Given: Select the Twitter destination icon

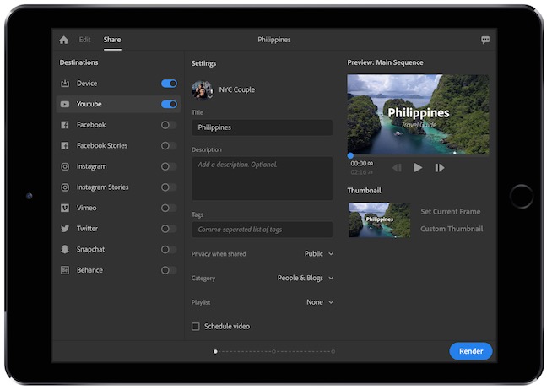Looking at the screenshot, I should pos(65,229).
